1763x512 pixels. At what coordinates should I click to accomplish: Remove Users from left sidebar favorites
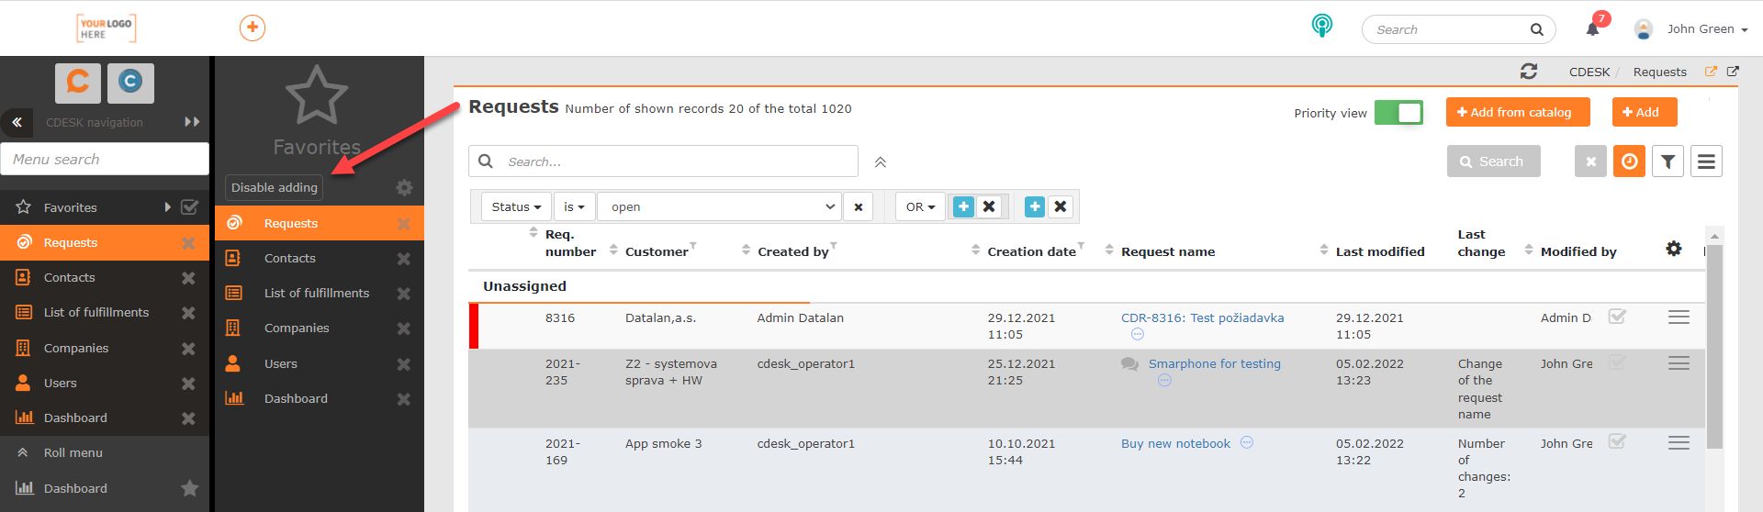coord(188,384)
